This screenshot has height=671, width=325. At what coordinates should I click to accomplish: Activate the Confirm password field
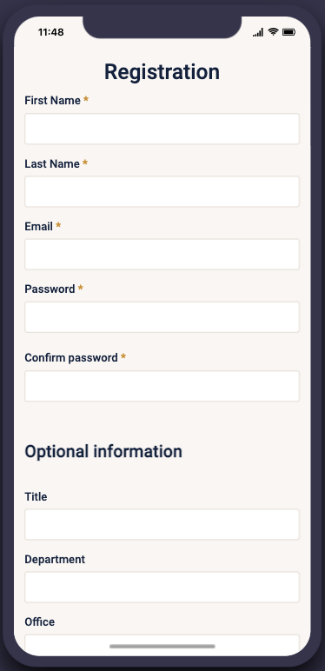pos(162,386)
